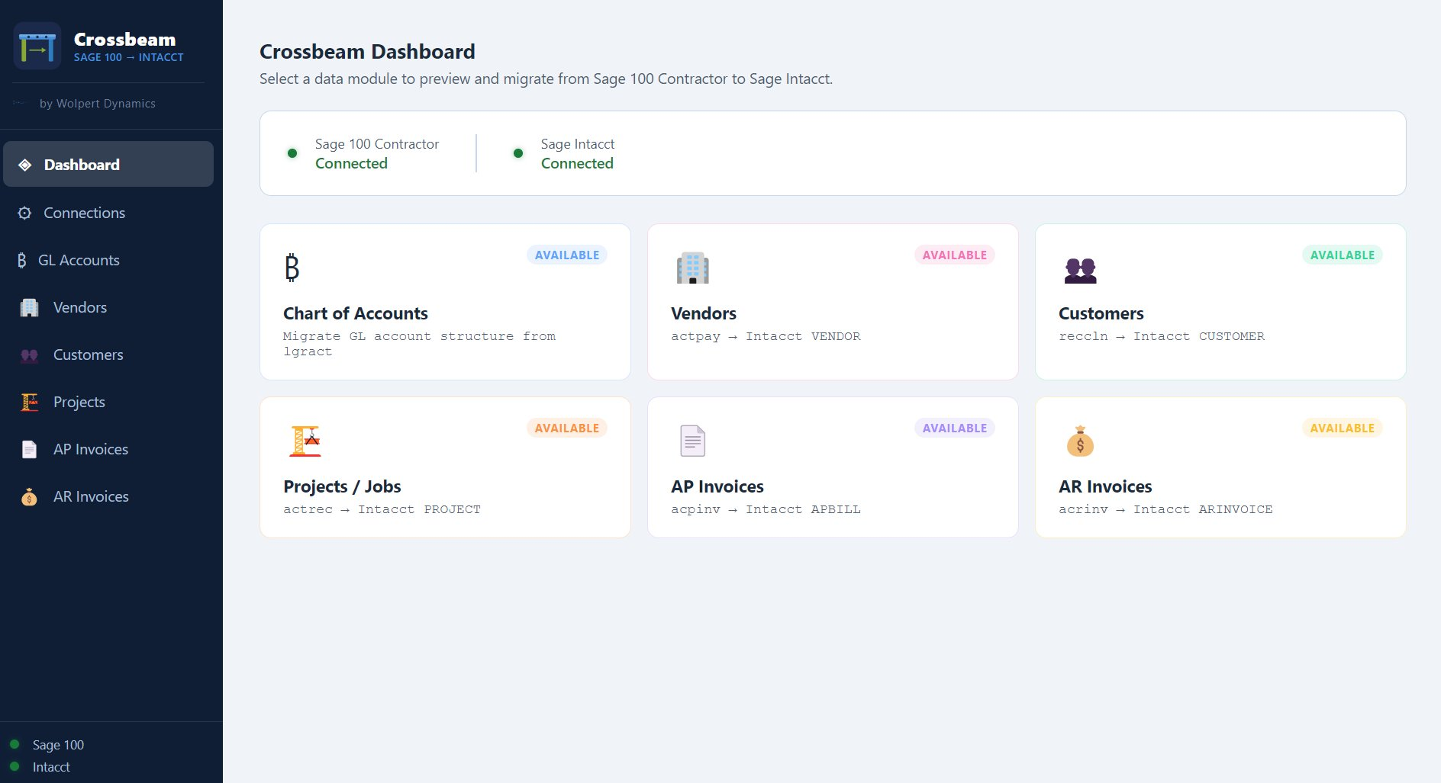Click the Sage 100 Contractor green status dot
This screenshot has width=1441, height=783.
click(x=292, y=153)
